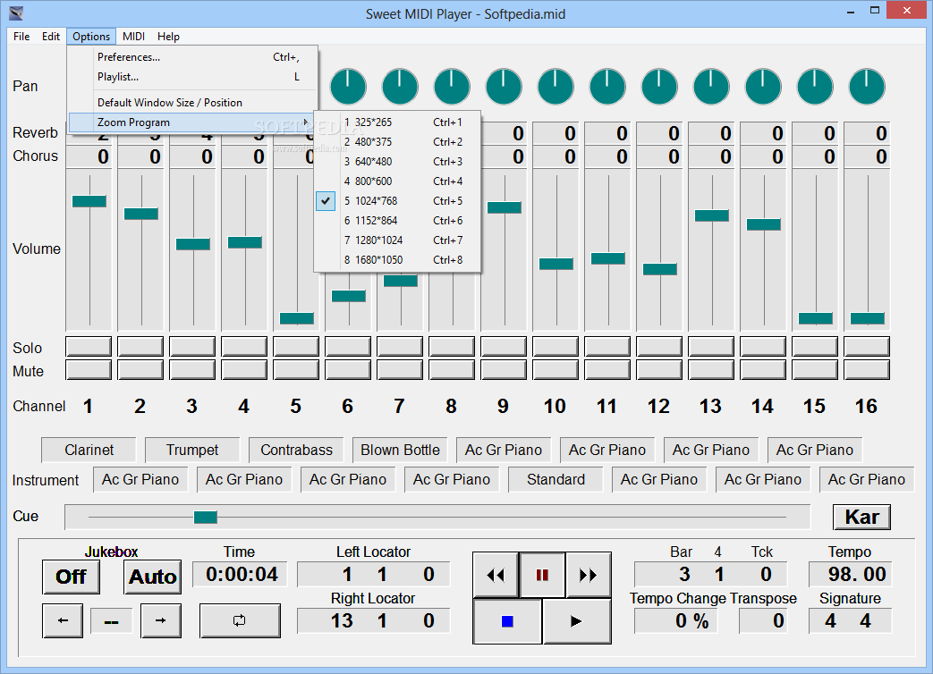Mute channel 2
Screen dimensions: 933x674
click(140, 370)
